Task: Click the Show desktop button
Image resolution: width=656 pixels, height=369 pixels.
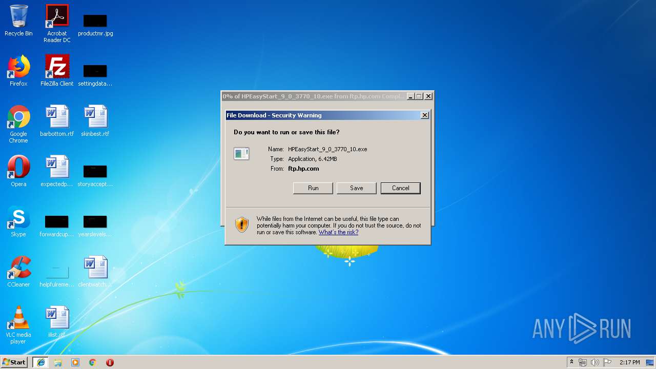Action: [651, 362]
